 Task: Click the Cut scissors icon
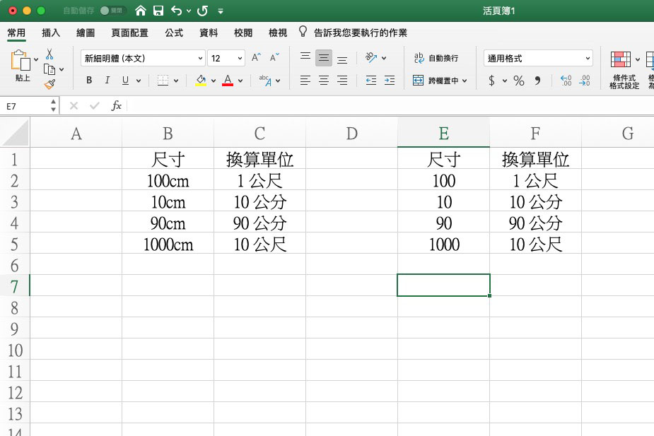pos(49,54)
